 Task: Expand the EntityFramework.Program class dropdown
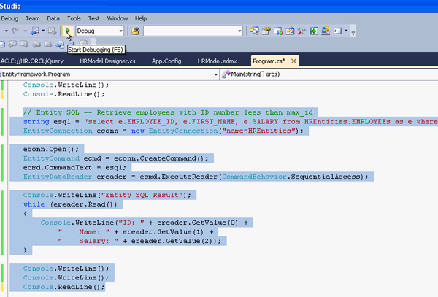[x=214, y=74]
